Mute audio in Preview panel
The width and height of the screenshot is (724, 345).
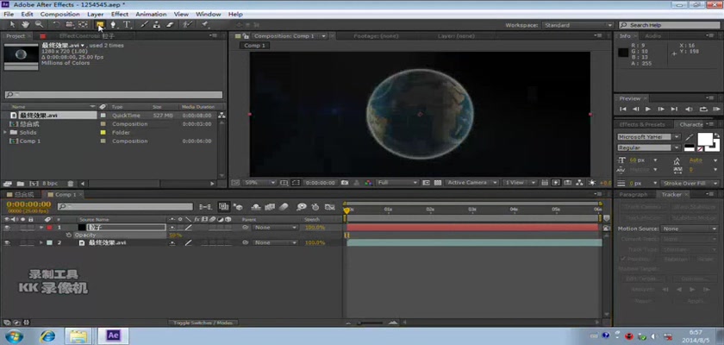(x=689, y=109)
